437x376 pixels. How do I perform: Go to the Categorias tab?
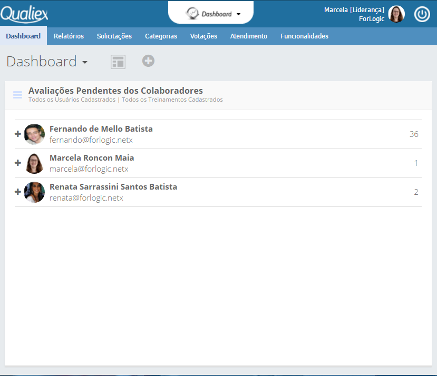point(161,36)
